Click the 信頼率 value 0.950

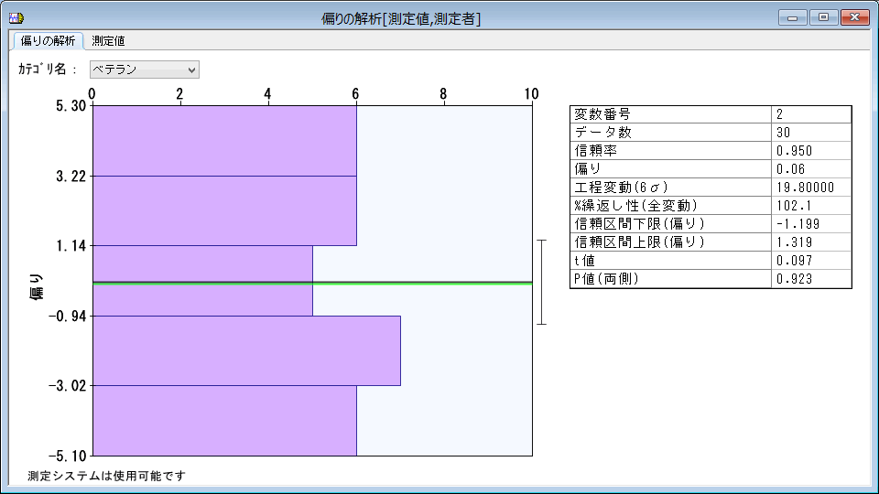pyautogui.click(x=794, y=151)
